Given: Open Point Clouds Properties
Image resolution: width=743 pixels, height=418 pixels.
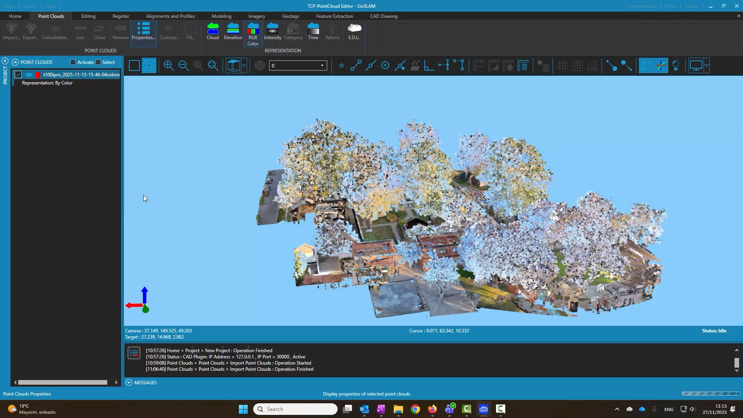Looking at the screenshot, I should 143,31.
